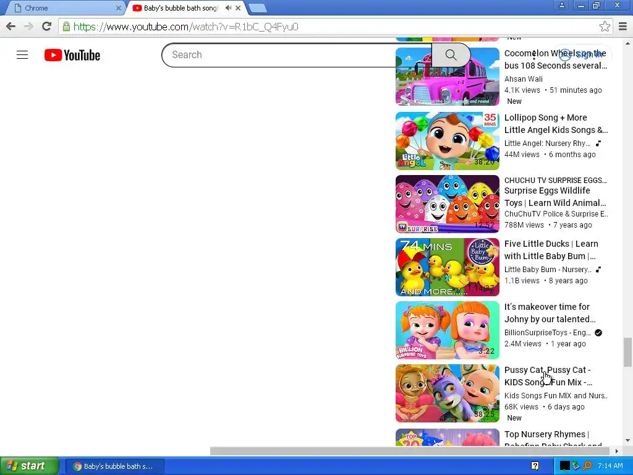Open Little Baby Bum - Nursery channel name

(x=548, y=270)
